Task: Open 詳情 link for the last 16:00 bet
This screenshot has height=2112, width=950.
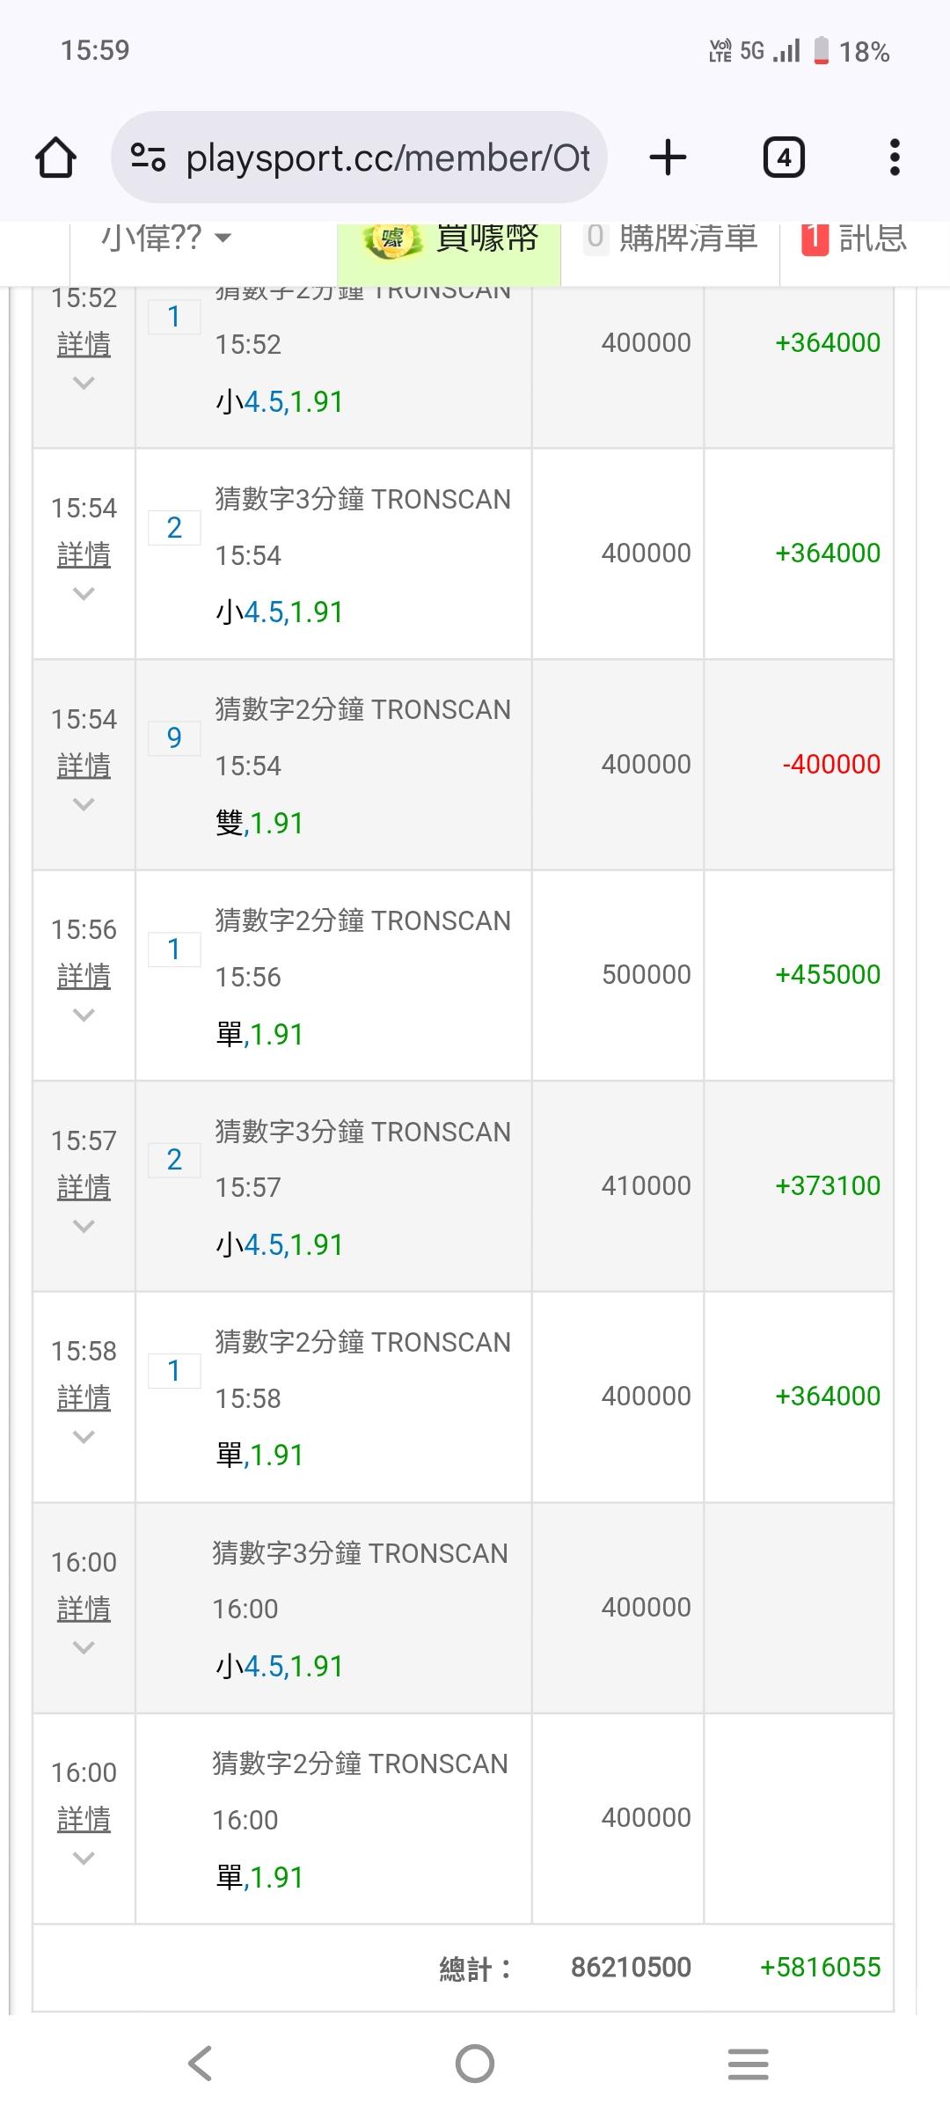Action: (84, 1819)
